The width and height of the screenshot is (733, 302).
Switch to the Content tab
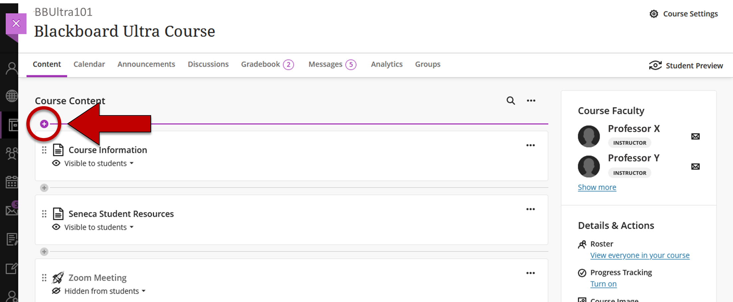[47, 64]
